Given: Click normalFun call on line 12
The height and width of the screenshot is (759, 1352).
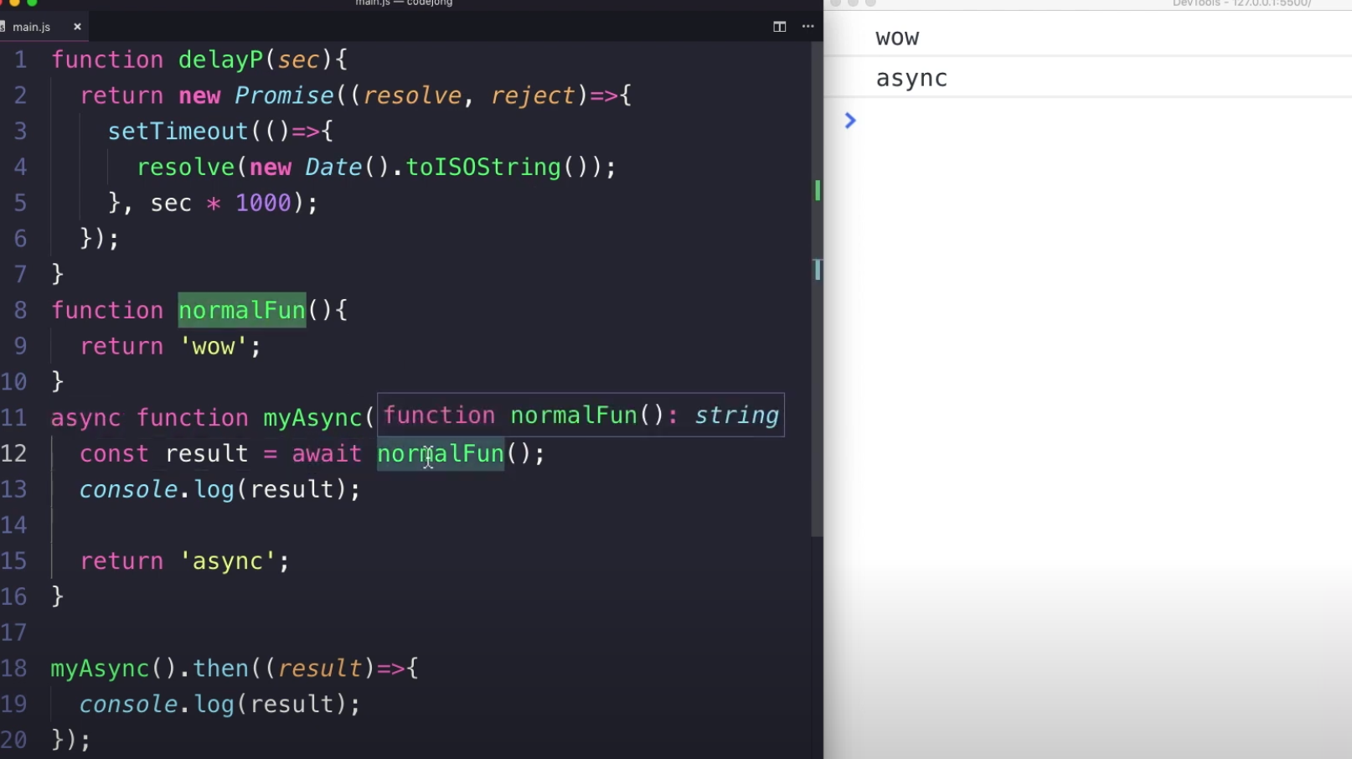Looking at the screenshot, I should pos(441,454).
